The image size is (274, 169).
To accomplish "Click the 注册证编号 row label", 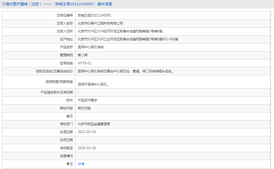I will click(x=65, y=16).
